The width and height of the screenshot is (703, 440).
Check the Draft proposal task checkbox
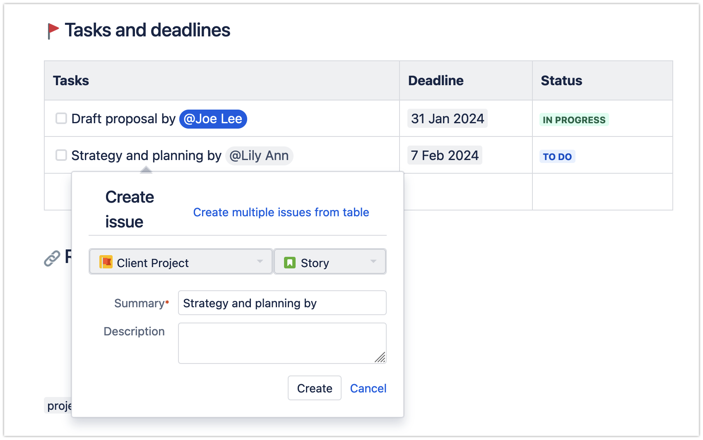point(61,118)
